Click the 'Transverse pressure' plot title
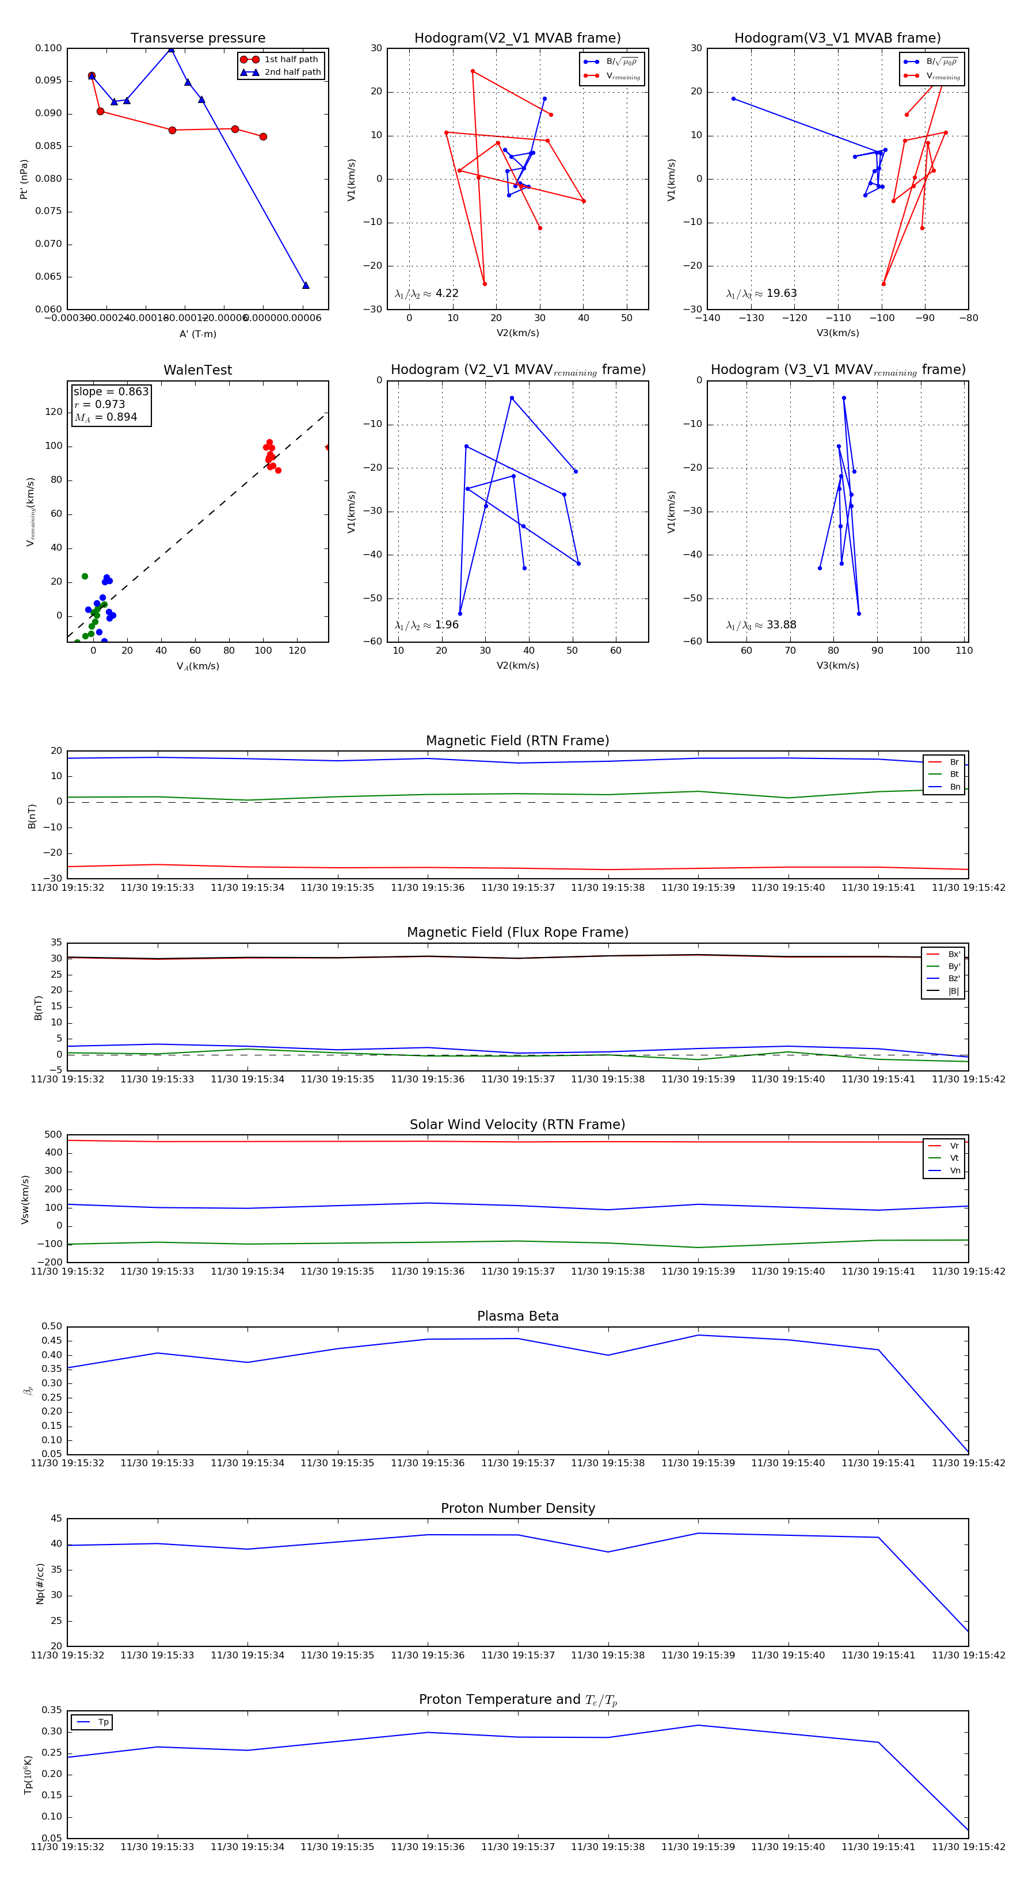Screen dimensions: 1036x1899 197,39
